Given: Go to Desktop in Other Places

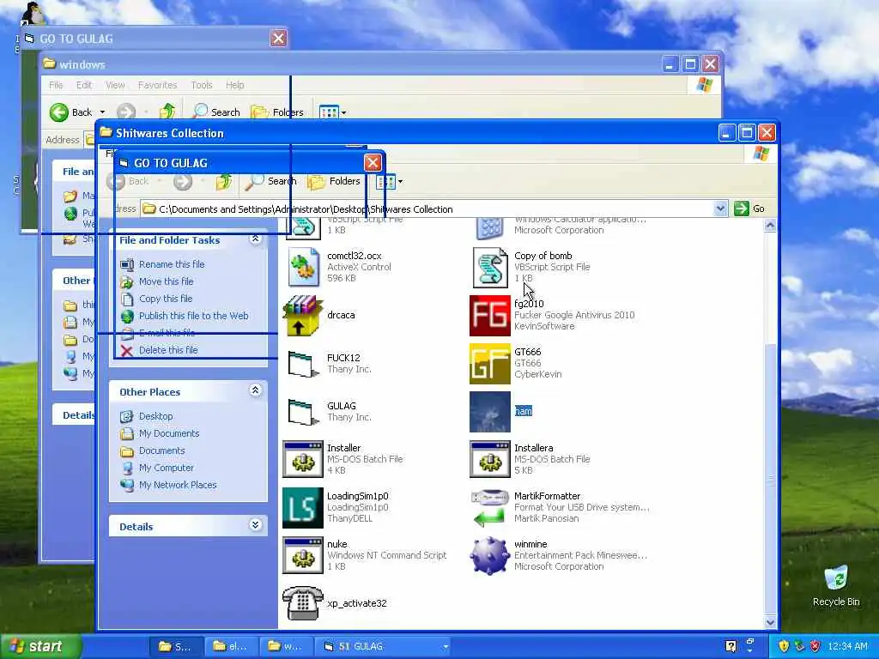Looking at the screenshot, I should pyautogui.click(x=156, y=416).
